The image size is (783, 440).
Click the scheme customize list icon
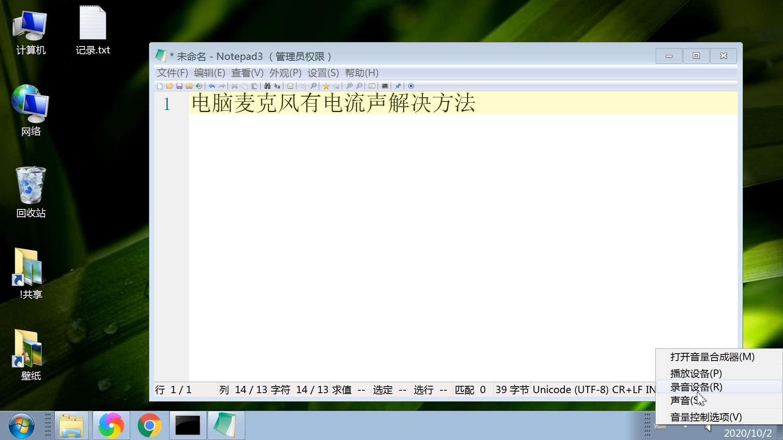(372, 86)
